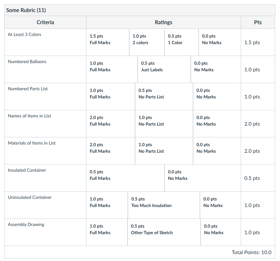Choose the '1 Color' rating

click(182, 42)
